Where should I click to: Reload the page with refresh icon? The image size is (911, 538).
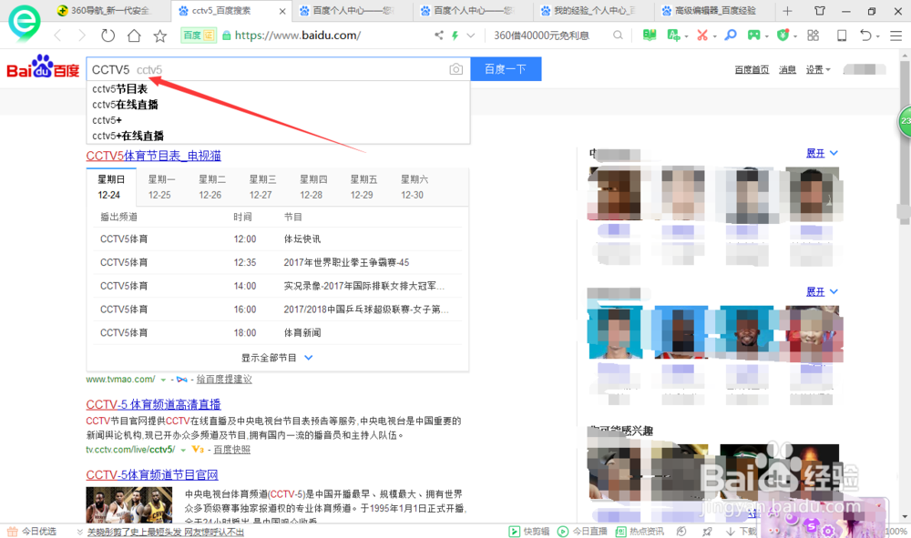click(107, 36)
